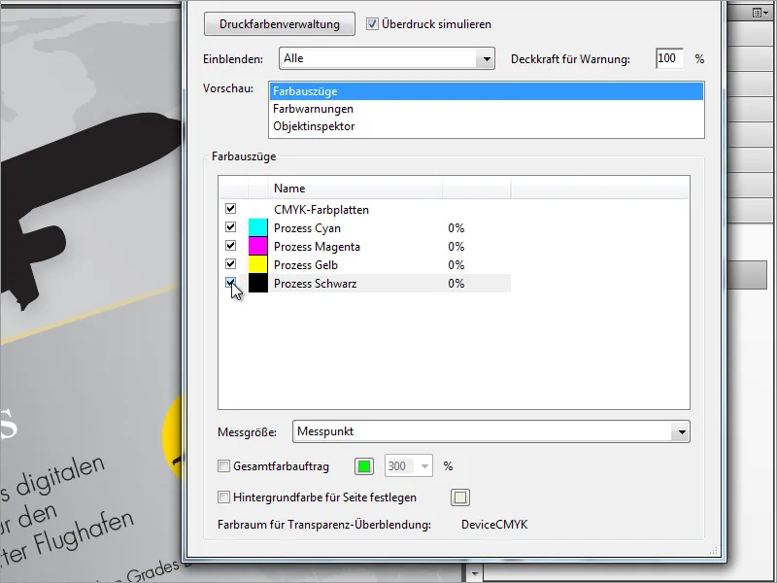The width and height of the screenshot is (777, 583).
Task: Click the cyan color swatch
Action: [257, 227]
